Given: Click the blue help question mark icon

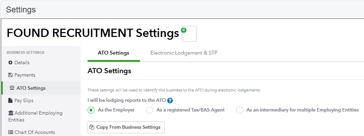Looking at the screenshot, I should 170,100.
